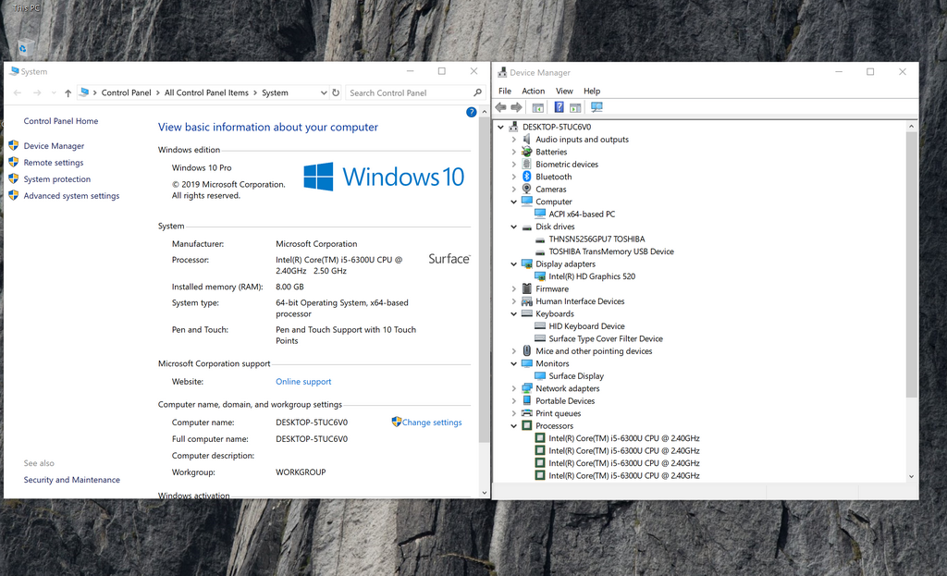Viewport: 947px width, 576px height.
Task: Click Control Panel breadcrumb segment
Action: click(x=126, y=92)
